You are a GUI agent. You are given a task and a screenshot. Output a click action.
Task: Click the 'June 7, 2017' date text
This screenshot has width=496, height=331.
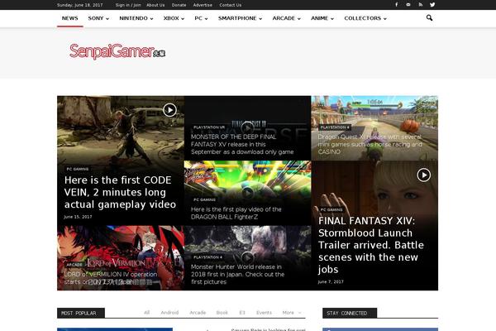coord(331,281)
